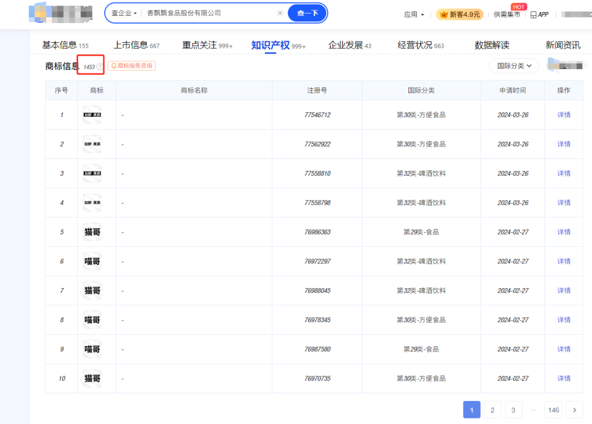Switch to the 经营状况 tab
The height and width of the screenshot is (424, 592).
click(x=420, y=45)
